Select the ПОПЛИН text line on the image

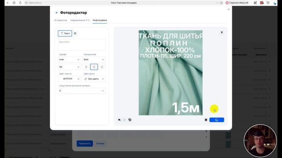(169, 43)
